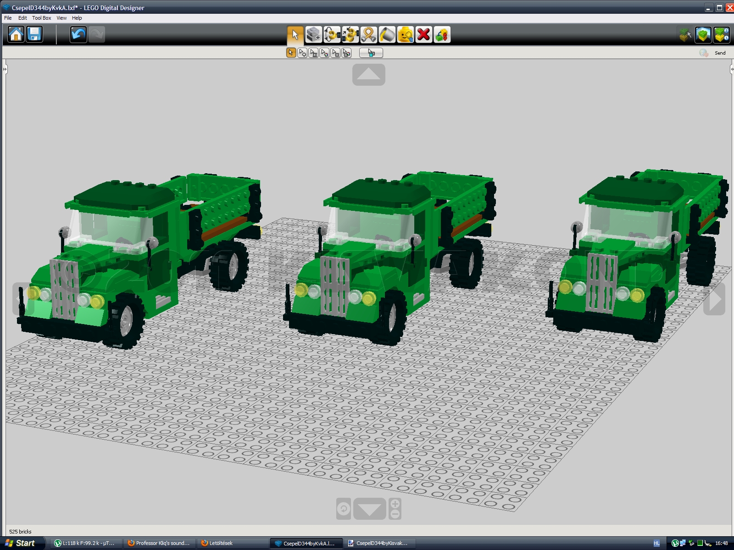Viewport: 734px width, 550px height.
Task: Undo the last action
Action: [78, 34]
